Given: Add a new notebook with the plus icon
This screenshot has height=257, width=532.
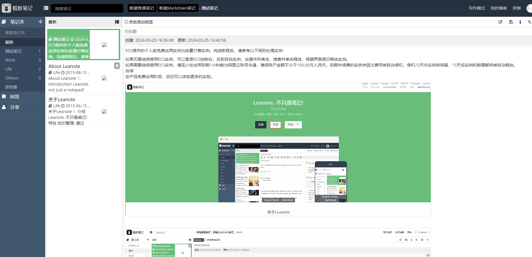Looking at the screenshot, I should pos(40,22).
